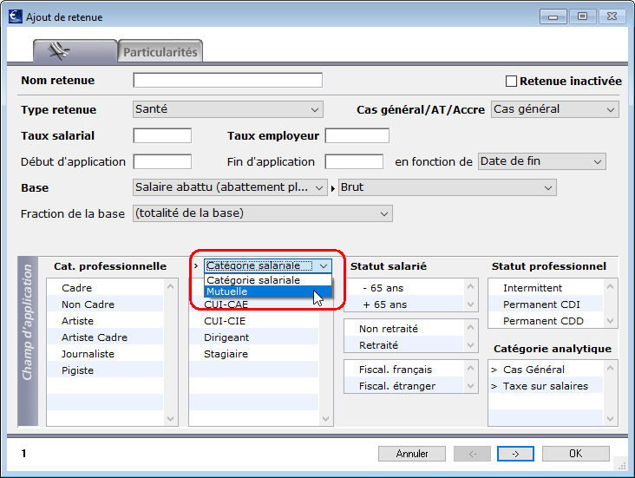Select Intermittent in Statut professionnel

pos(546,288)
